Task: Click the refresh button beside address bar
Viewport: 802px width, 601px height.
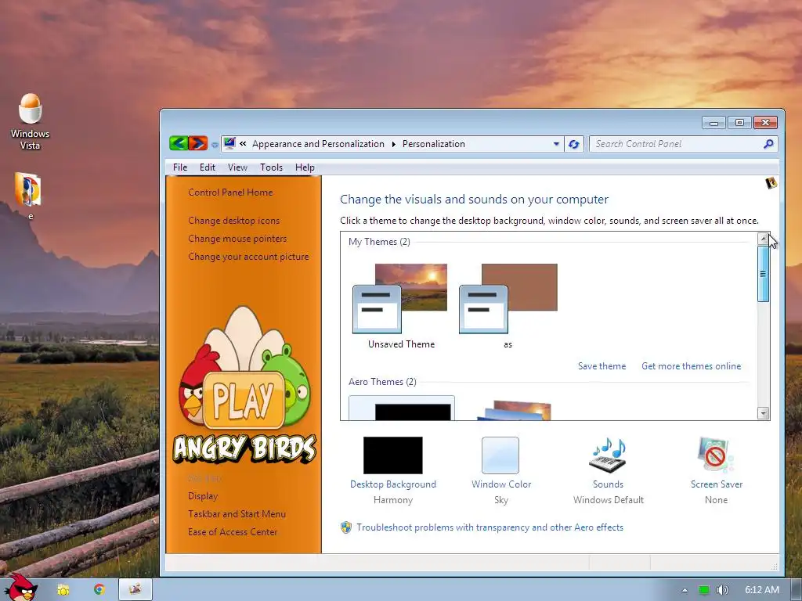Action: tap(574, 144)
